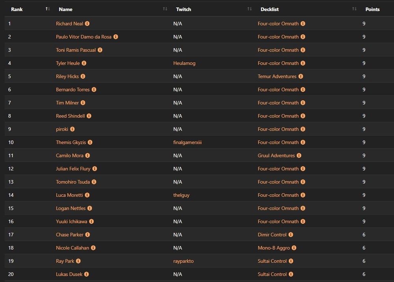Click info icon beside Gruul Adventures decklist
This screenshot has width=394, height=282.
tap(299, 155)
